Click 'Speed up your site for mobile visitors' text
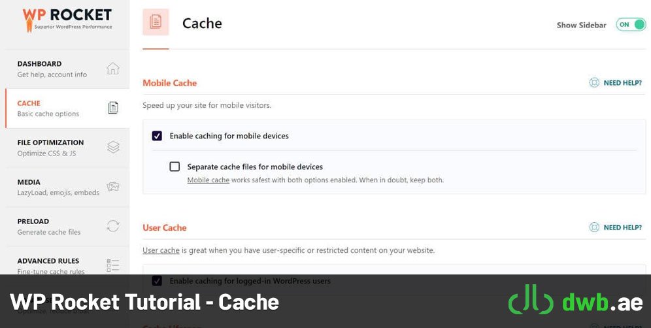This screenshot has width=651, height=328. [207, 105]
